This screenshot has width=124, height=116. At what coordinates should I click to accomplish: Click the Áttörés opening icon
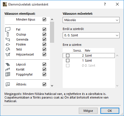pyautogui.click(x=8, y=84)
